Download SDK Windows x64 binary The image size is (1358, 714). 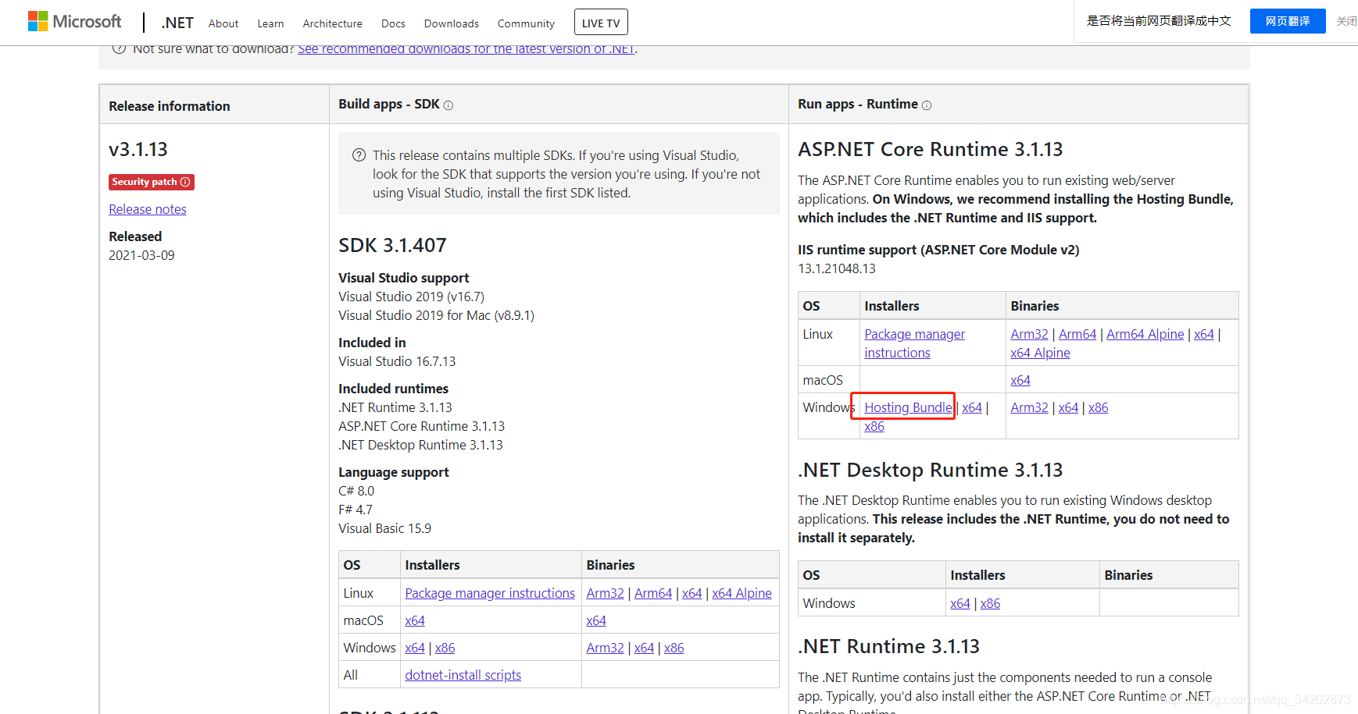[645, 648]
